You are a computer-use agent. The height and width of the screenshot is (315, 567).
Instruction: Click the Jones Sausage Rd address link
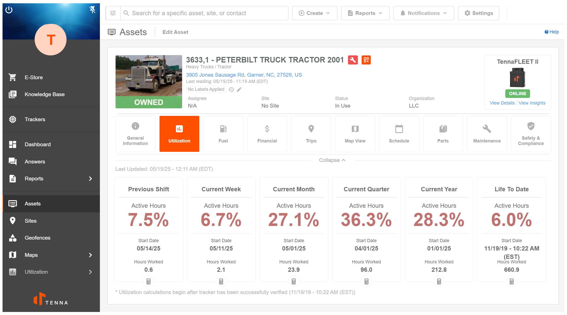[244, 75]
